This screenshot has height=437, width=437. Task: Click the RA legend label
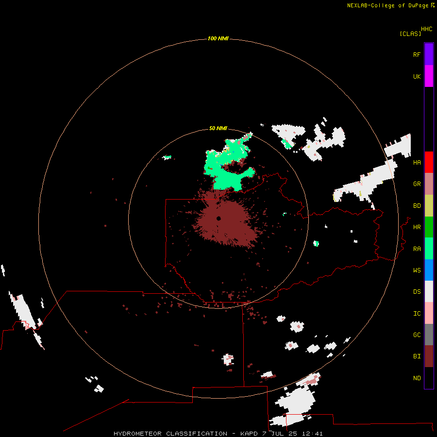pos(417,249)
